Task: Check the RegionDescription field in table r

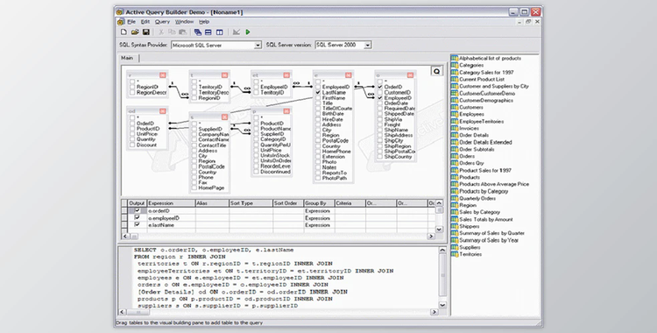Action: [x=132, y=92]
